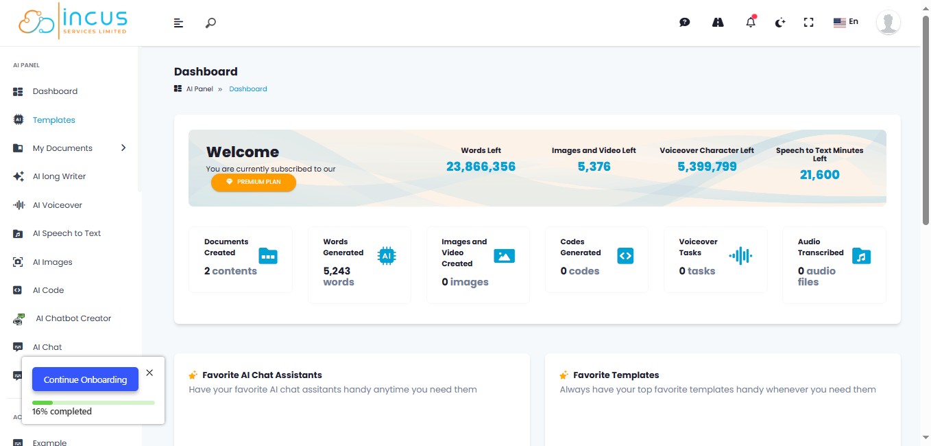This screenshot has width=931, height=446.
Task: Close the onboarding popup with X
Action: click(x=149, y=373)
